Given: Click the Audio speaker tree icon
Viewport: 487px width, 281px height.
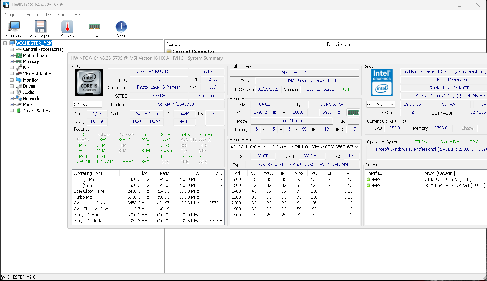Looking at the screenshot, I should [19, 92].
